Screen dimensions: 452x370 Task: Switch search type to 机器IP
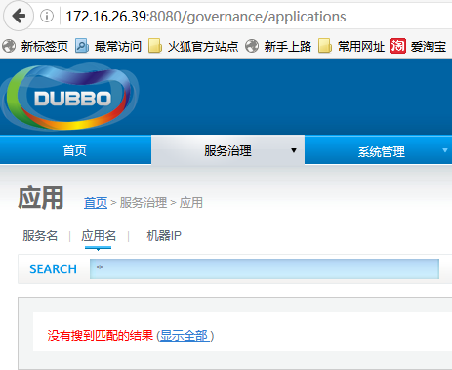click(x=164, y=236)
